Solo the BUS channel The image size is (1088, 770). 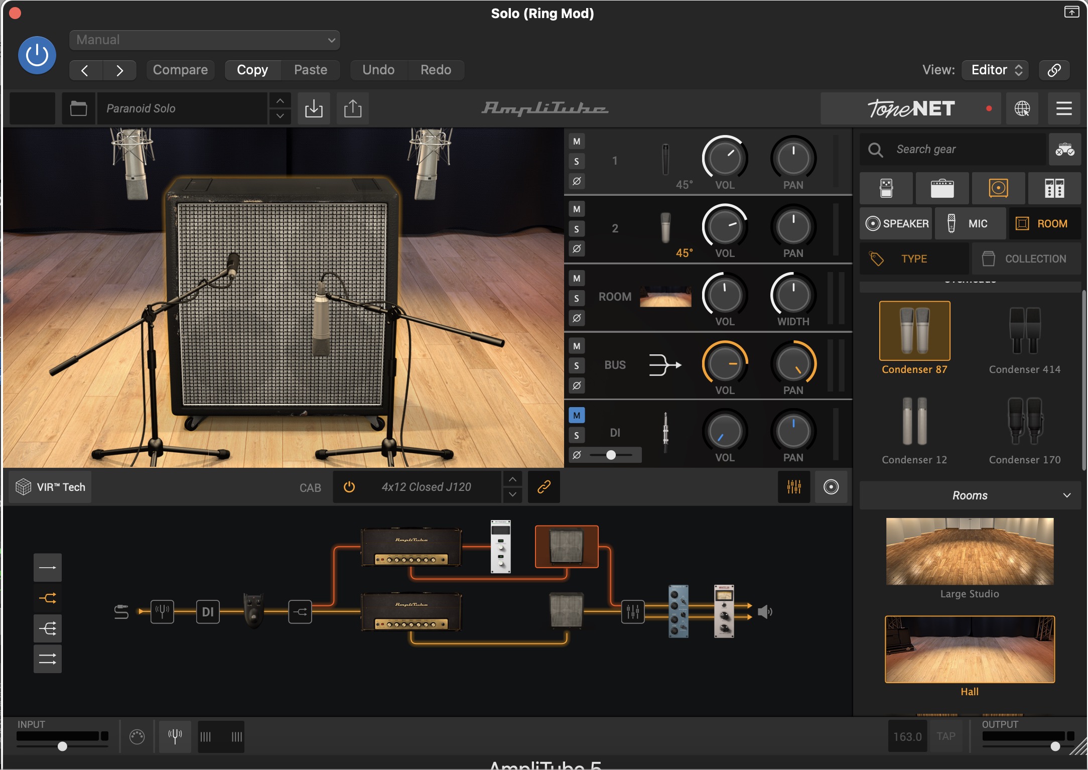coord(577,366)
